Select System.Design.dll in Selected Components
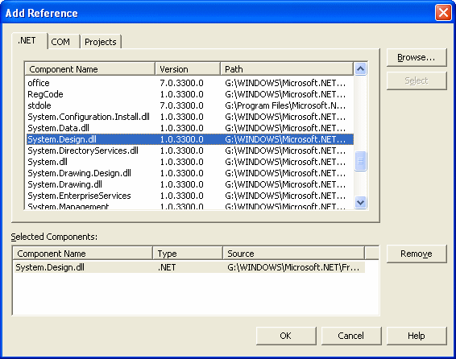 [x=189, y=267]
